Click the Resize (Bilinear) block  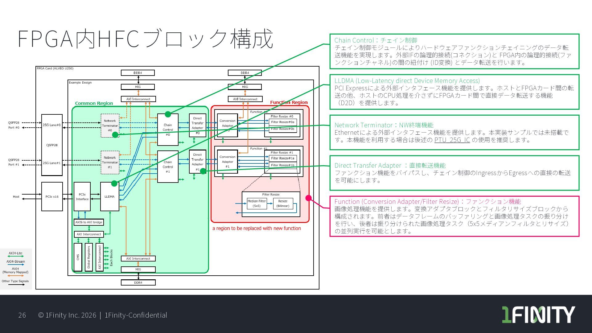tap(283, 203)
